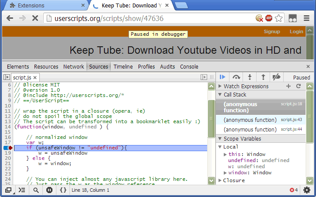Expand the 'this: Window' variable
This screenshot has height=197, width=316.
tap(225, 154)
